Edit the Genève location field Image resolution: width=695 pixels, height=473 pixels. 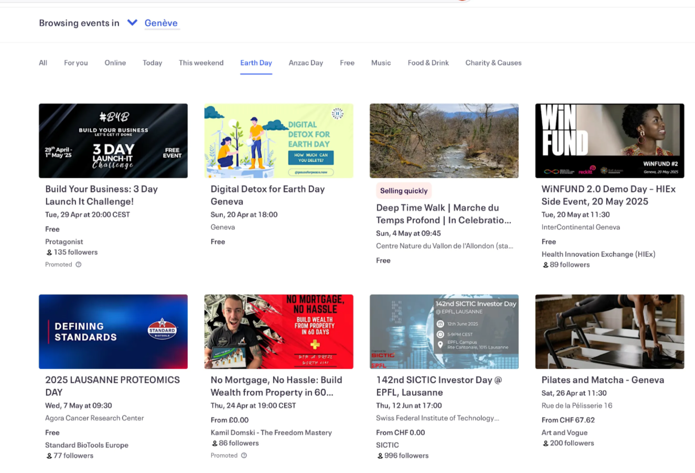[161, 23]
